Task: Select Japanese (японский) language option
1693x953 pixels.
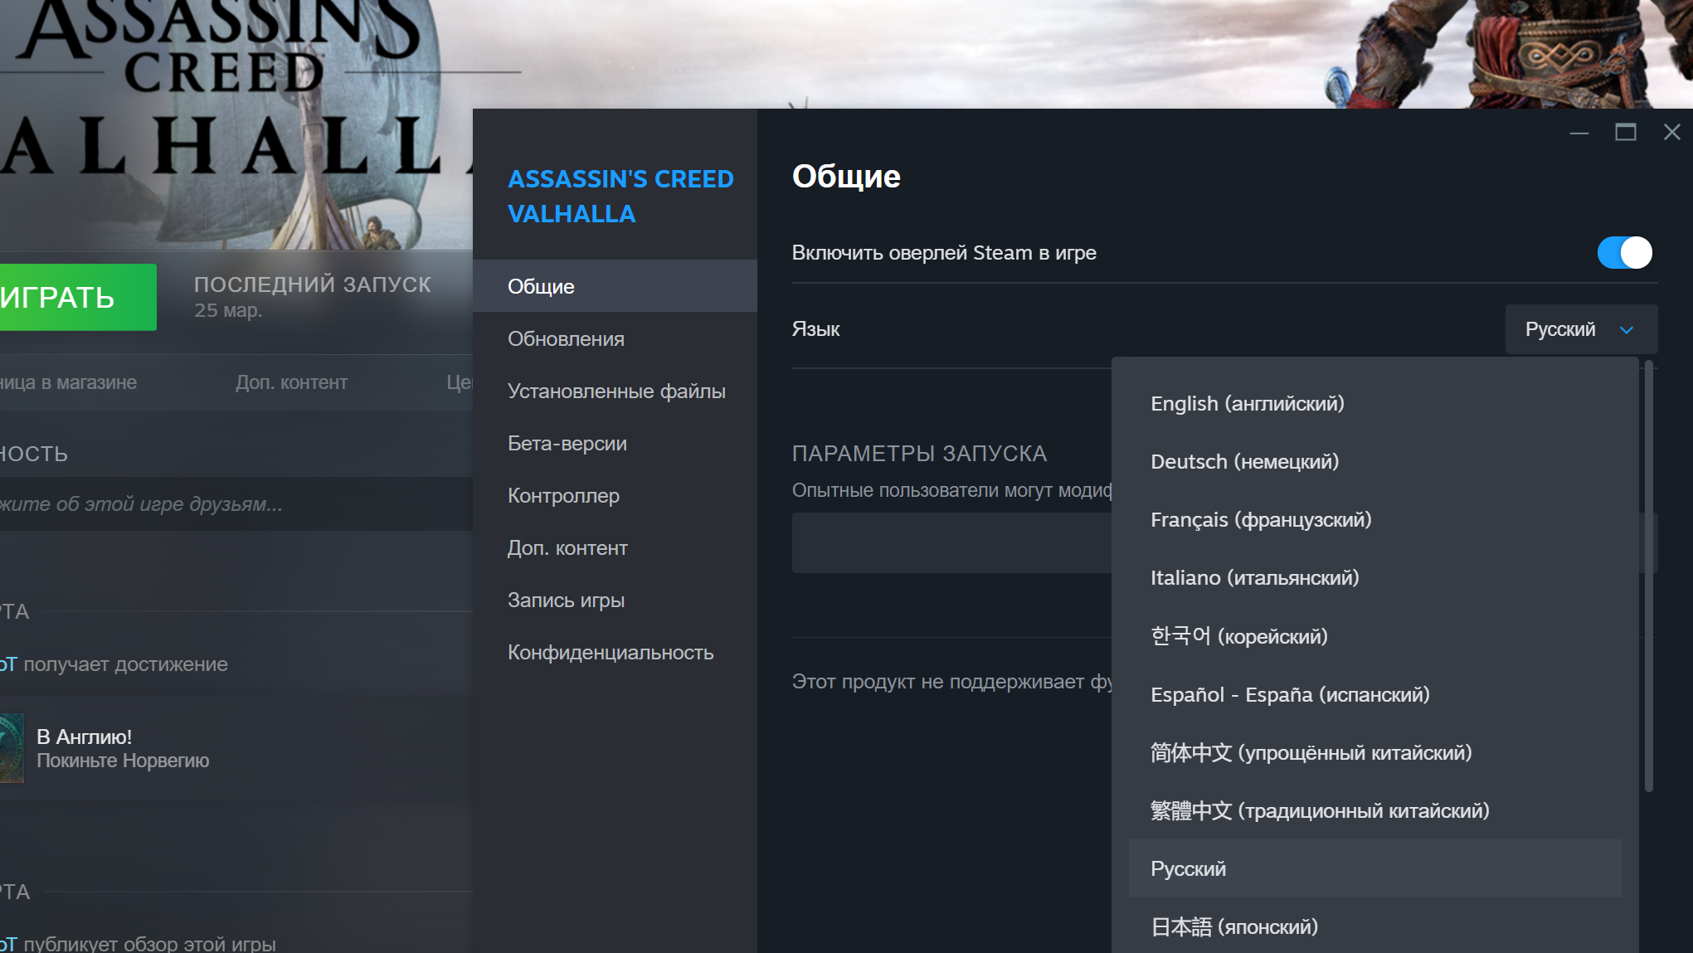Action: (x=1233, y=926)
